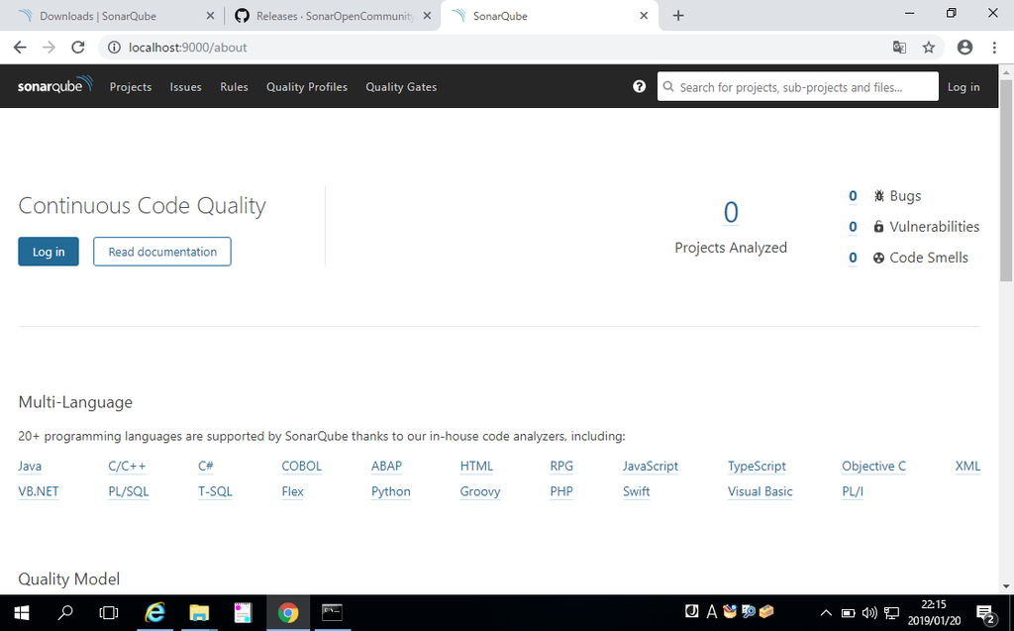Reload the page with refresh icon
The image size is (1014, 631).
pos(77,48)
